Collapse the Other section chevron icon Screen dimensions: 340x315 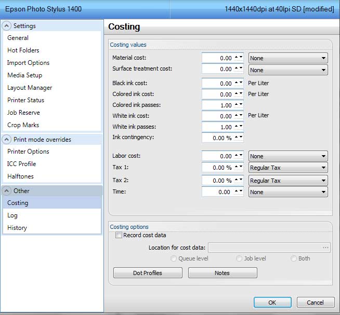tap(7, 190)
